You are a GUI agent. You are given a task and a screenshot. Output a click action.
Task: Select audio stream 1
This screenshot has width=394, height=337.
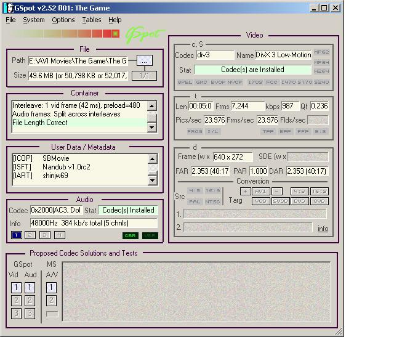coord(17,235)
